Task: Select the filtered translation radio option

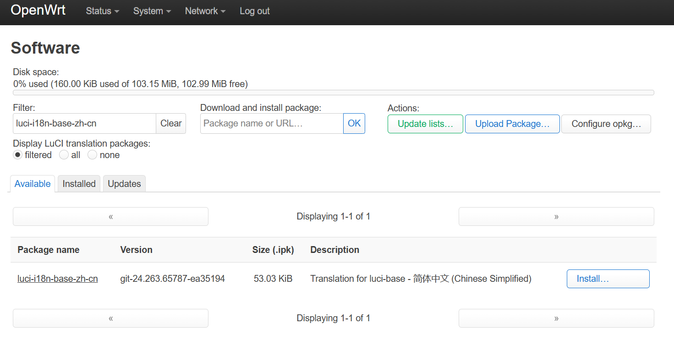Action: [18, 155]
